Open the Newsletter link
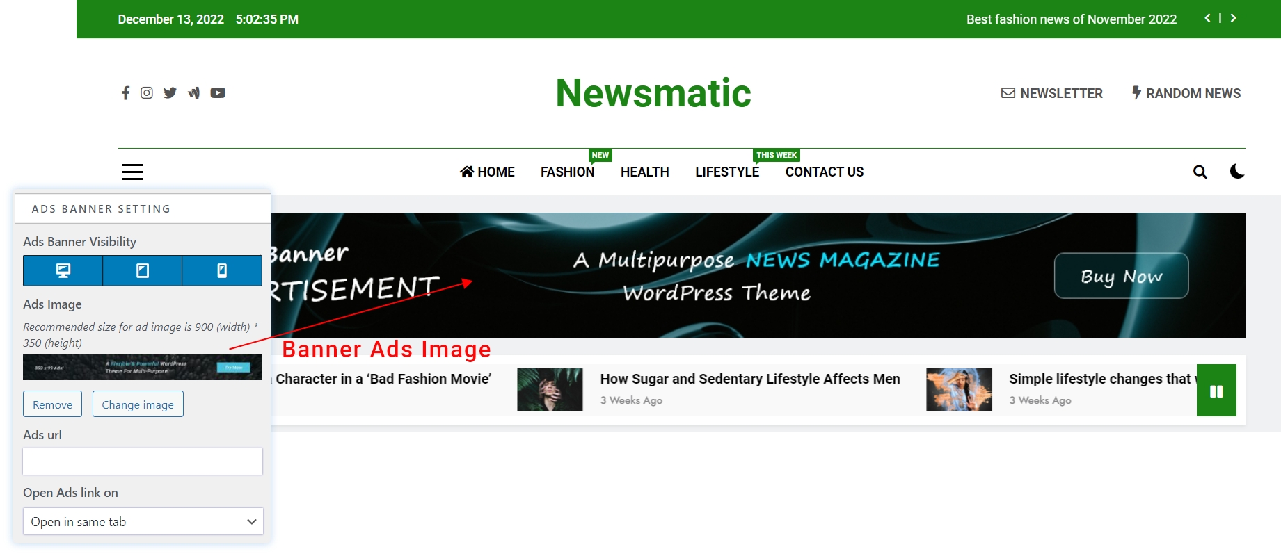The height and width of the screenshot is (556, 1281). (x=1051, y=93)
